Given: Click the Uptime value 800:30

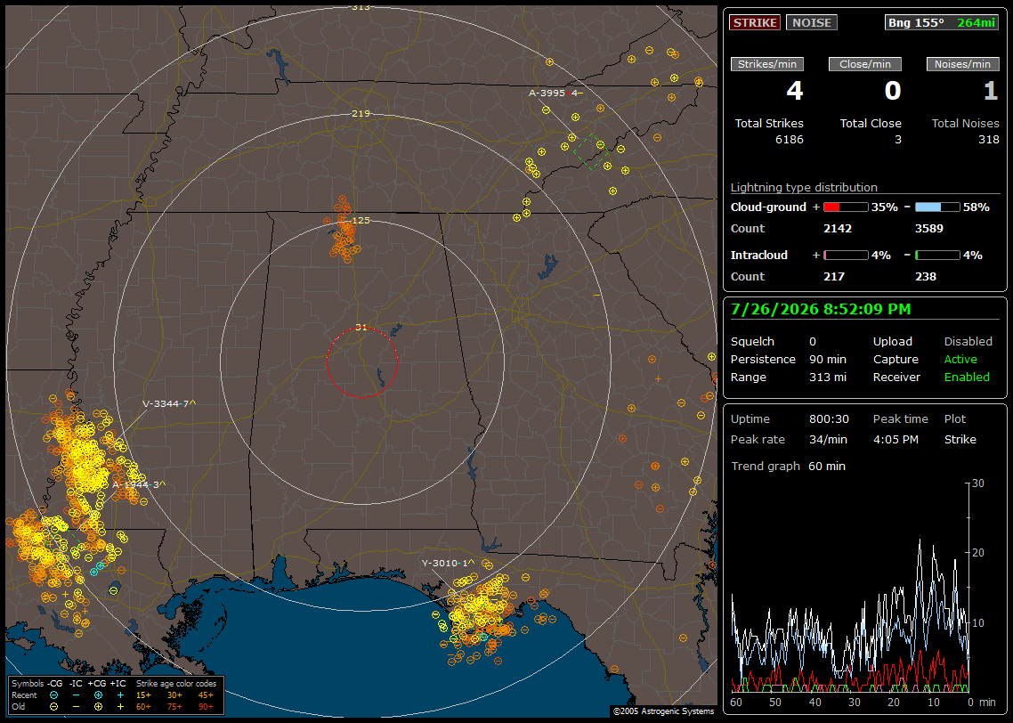Looking at the screenshot, I should [829, 419].
